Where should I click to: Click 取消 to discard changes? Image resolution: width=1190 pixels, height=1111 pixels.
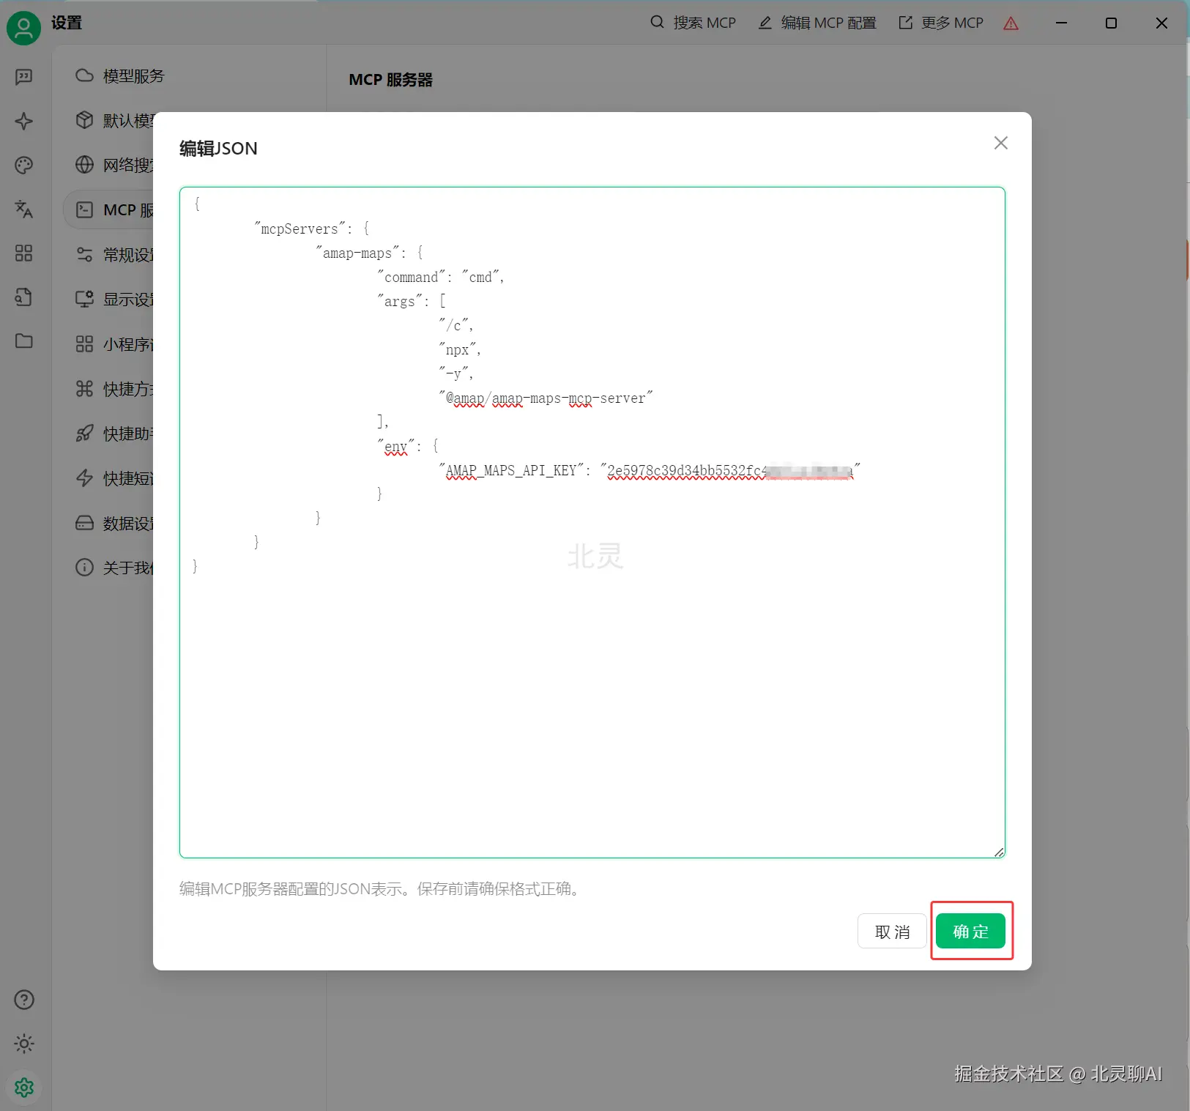(x=892, y=932)
